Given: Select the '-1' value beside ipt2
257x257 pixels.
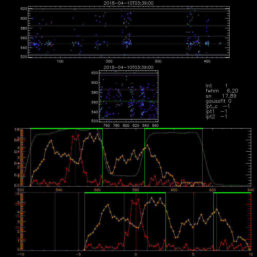Looking at the screenshot, I should [224, 116].
